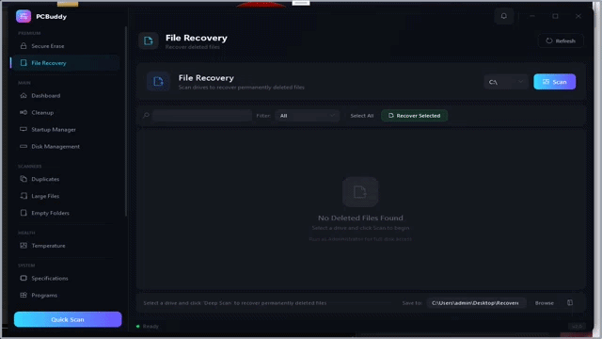
Task: Click the PCBuddy logo icon
Action: coord(24,16)
